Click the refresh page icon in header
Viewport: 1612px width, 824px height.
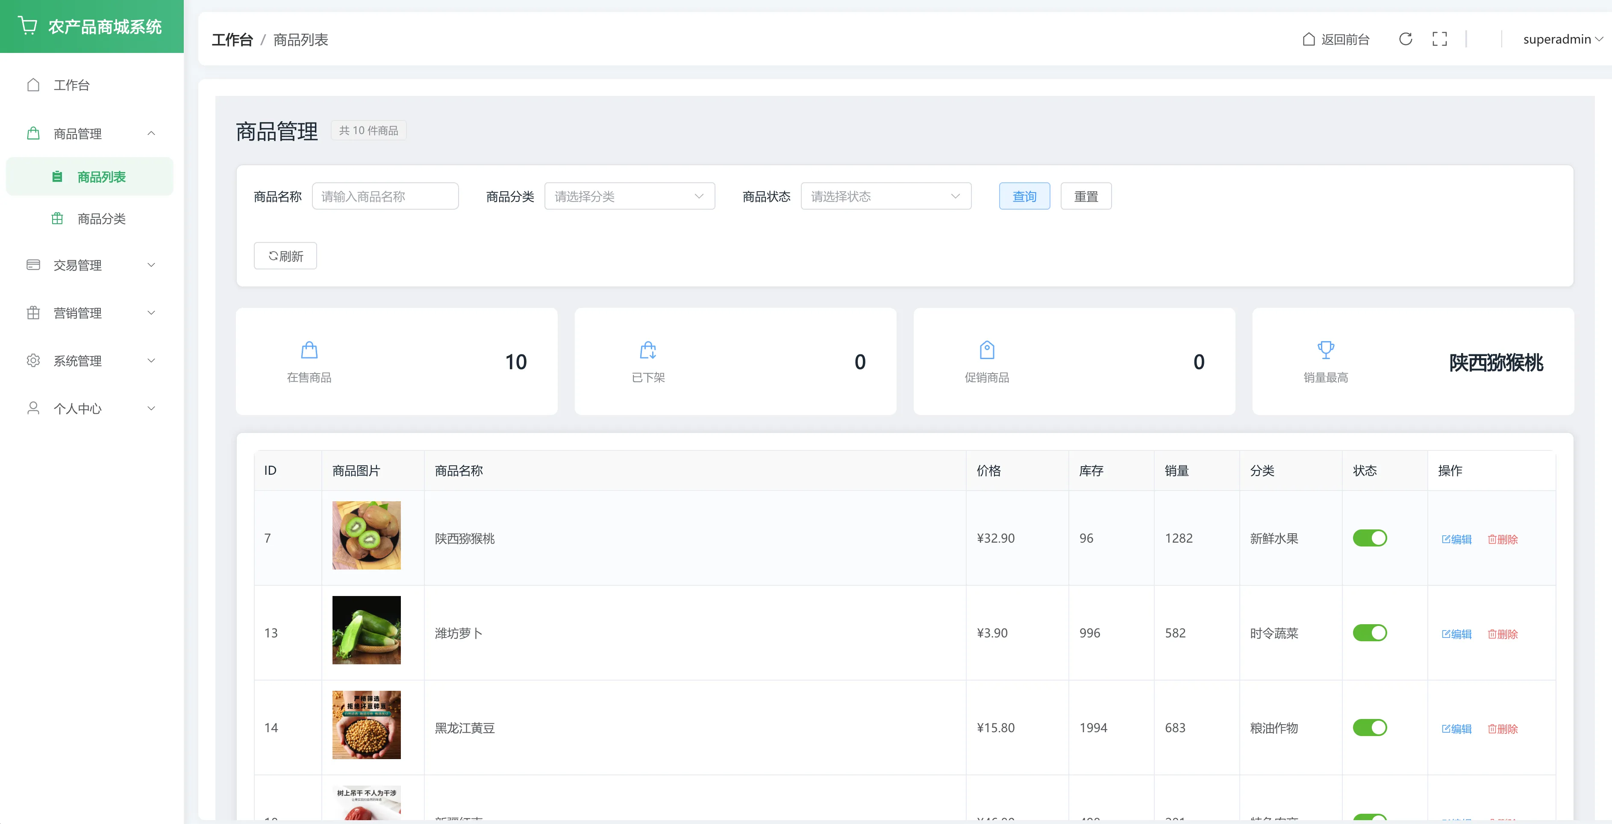(x=1405, y=39)
